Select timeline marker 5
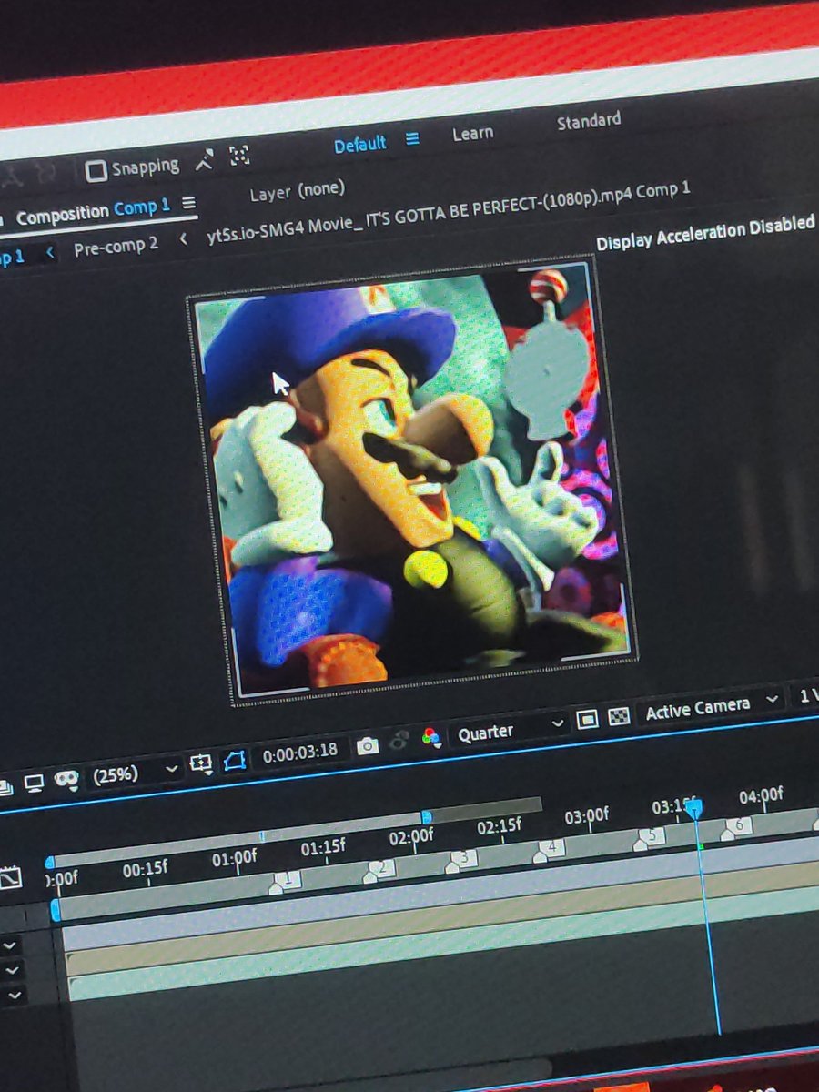The image size is (819, 1092). [649, 838]
